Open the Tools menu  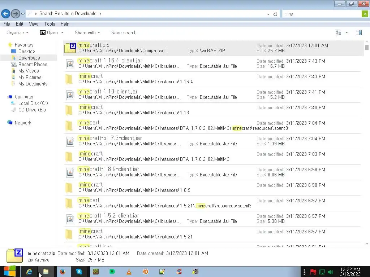[x=50, y=24]
